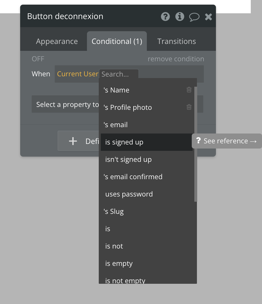Delete the 's Name field via trash icon
Screen dimensions: 262x304
[x=189, y=90]
